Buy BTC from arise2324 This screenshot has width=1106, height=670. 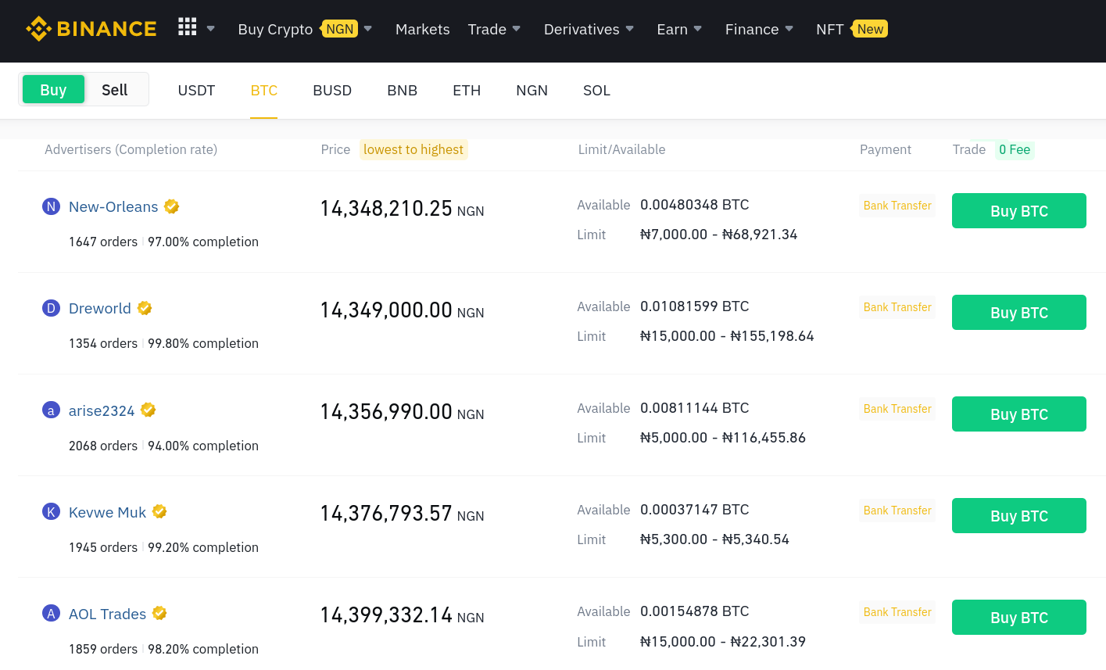1019,414
